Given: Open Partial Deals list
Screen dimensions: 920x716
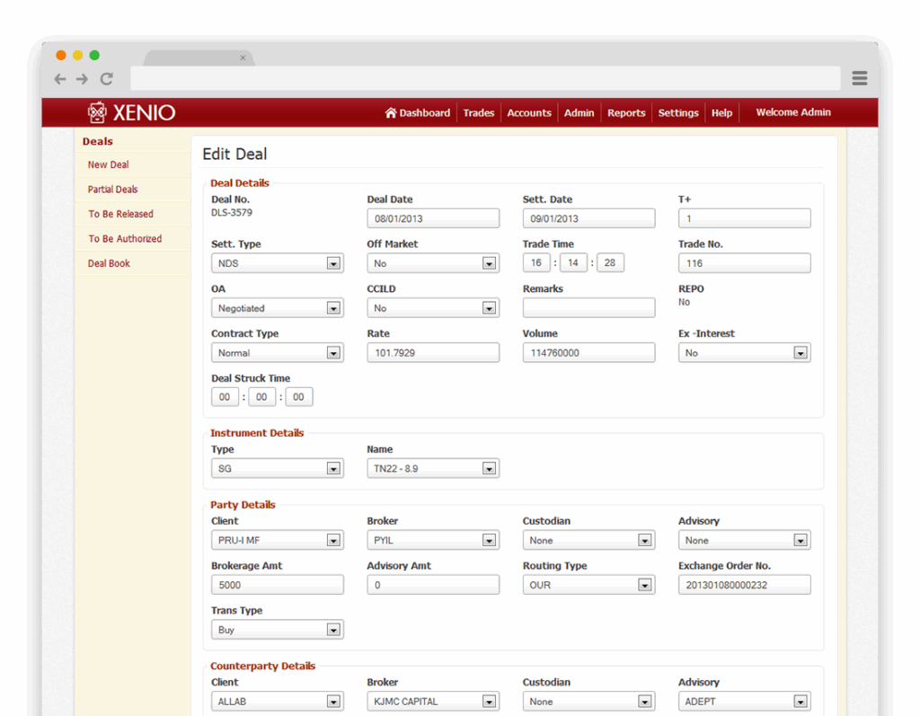Looking at the screenshot, I should (112, 190).
